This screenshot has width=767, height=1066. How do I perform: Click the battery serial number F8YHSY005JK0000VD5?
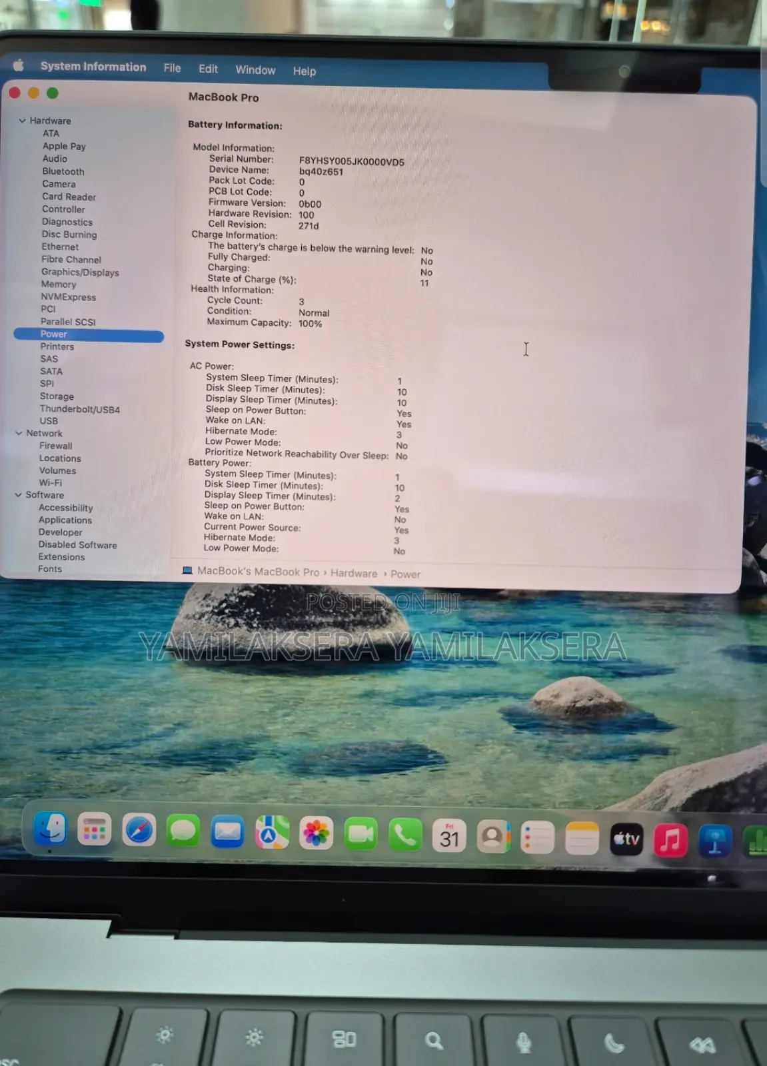pyautogui.click(x=352, y=161)
